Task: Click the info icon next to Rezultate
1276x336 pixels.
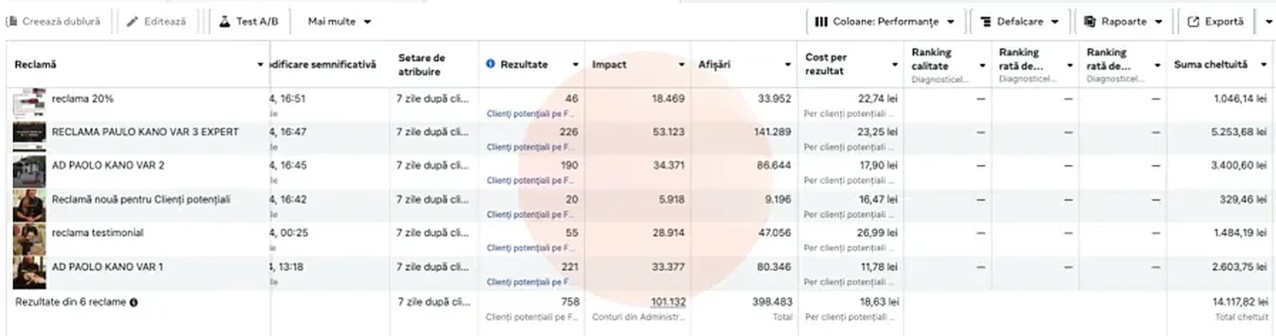Action: tap(490, 64)
